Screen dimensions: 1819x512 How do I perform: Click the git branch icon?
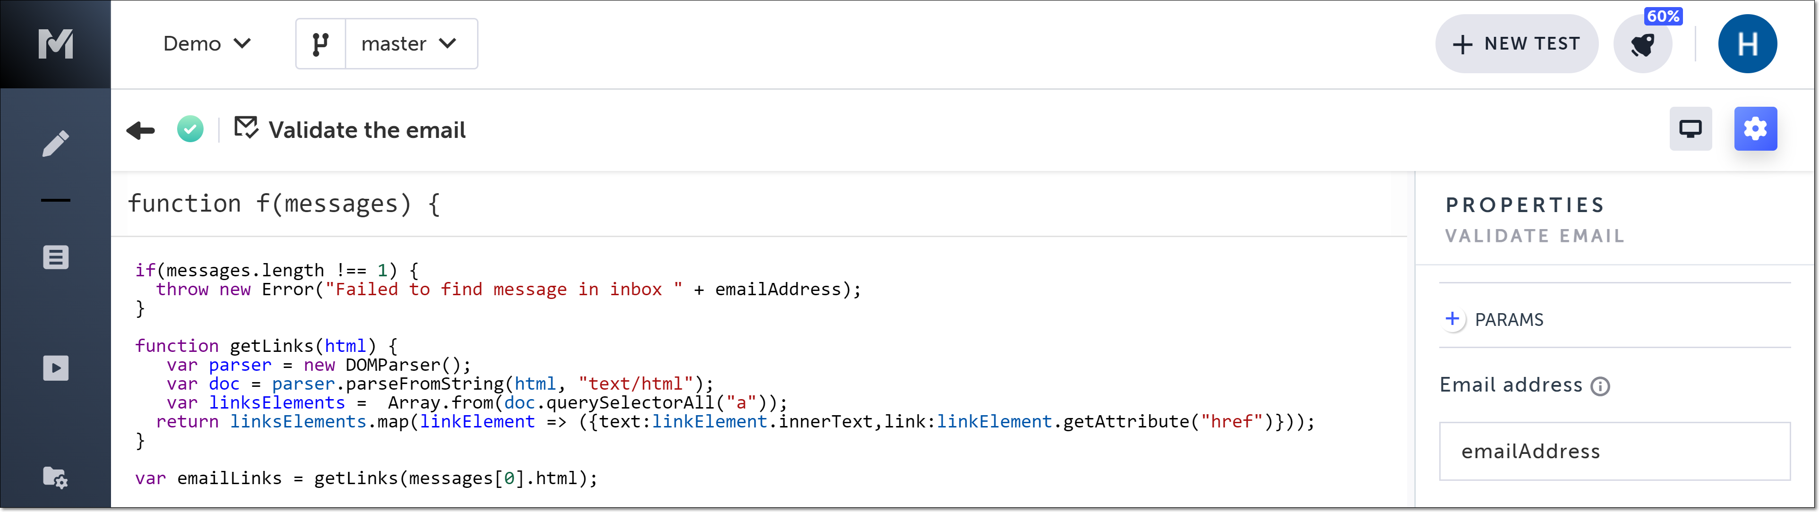[x=321, y=44]
